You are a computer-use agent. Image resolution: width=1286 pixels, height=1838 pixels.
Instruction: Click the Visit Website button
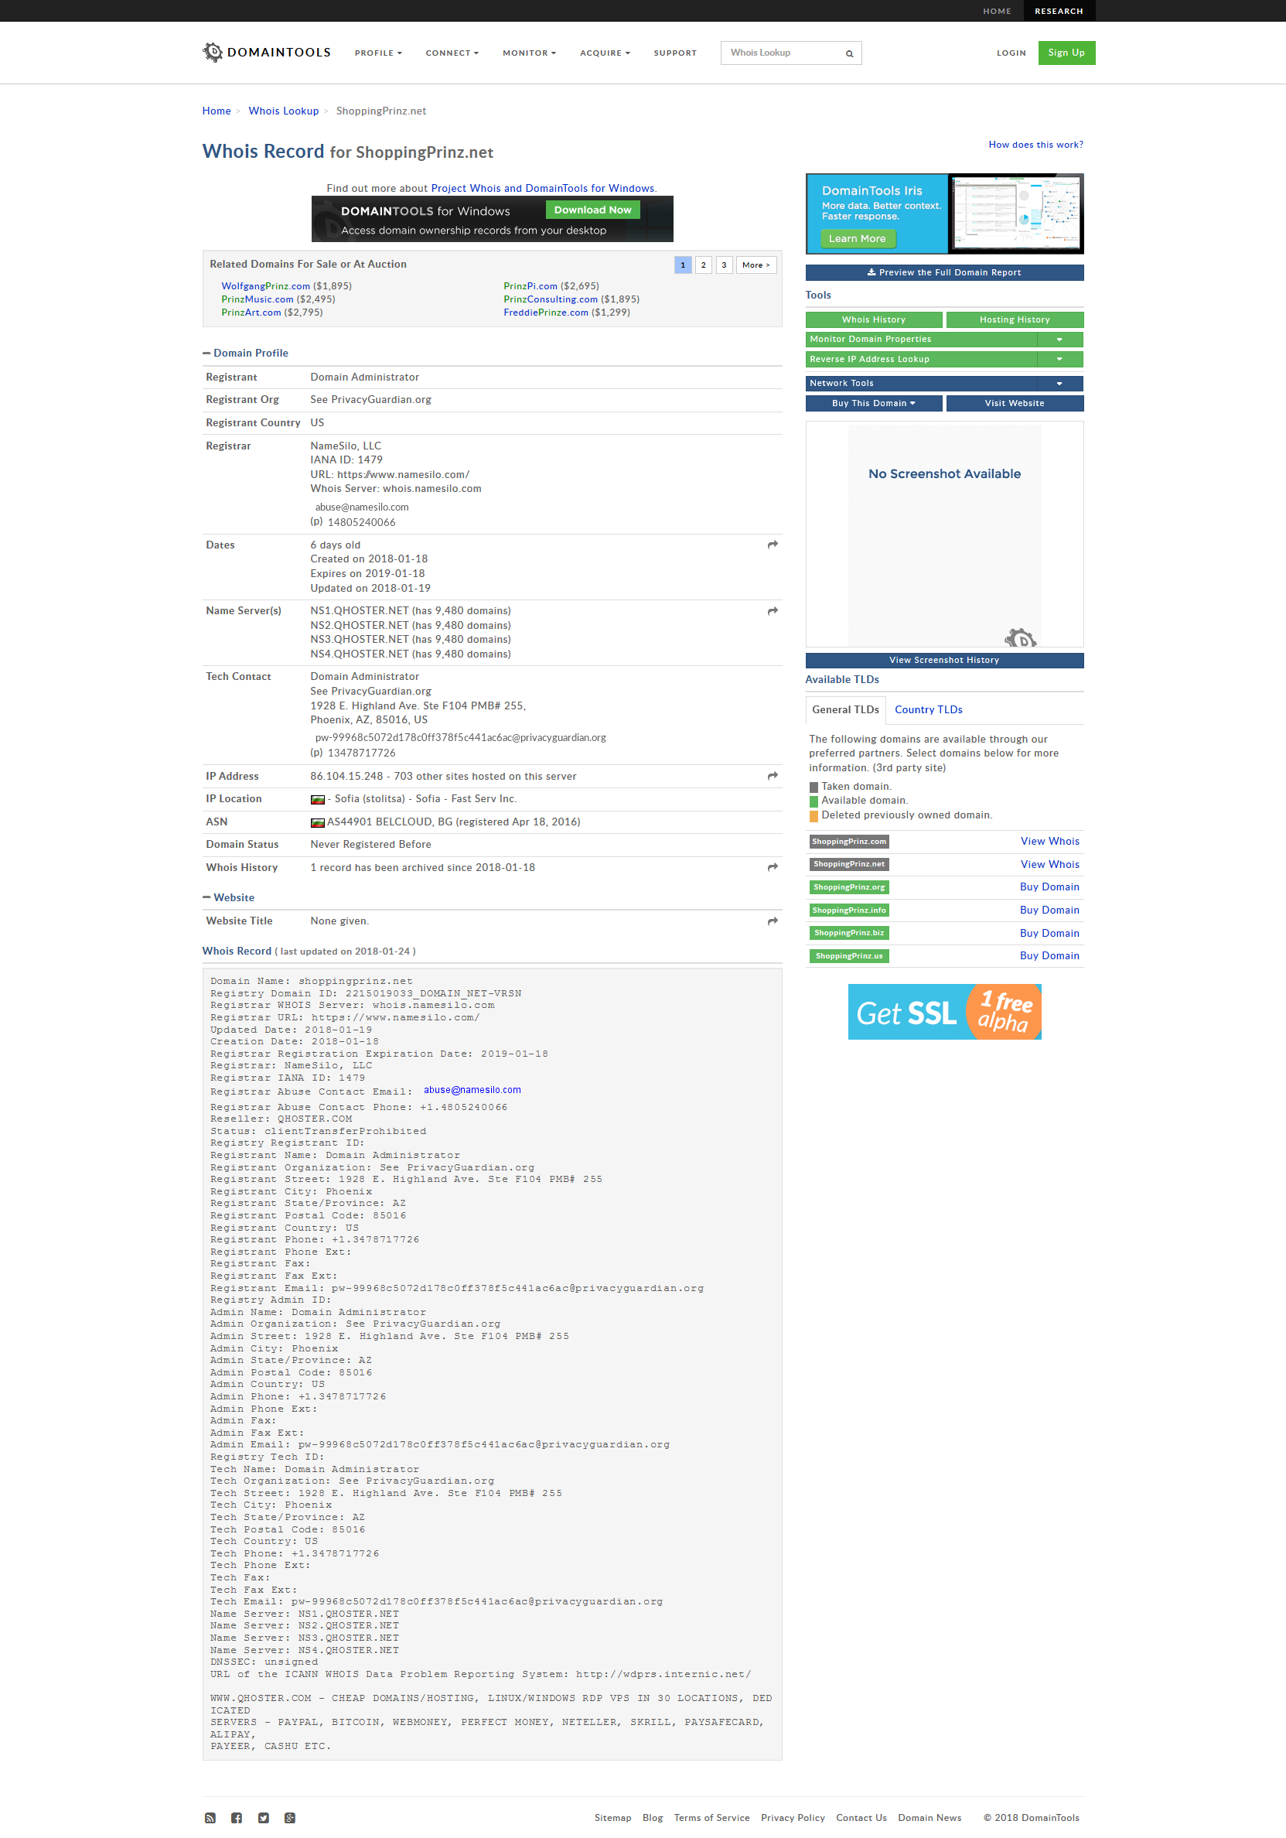(1015, 404)
